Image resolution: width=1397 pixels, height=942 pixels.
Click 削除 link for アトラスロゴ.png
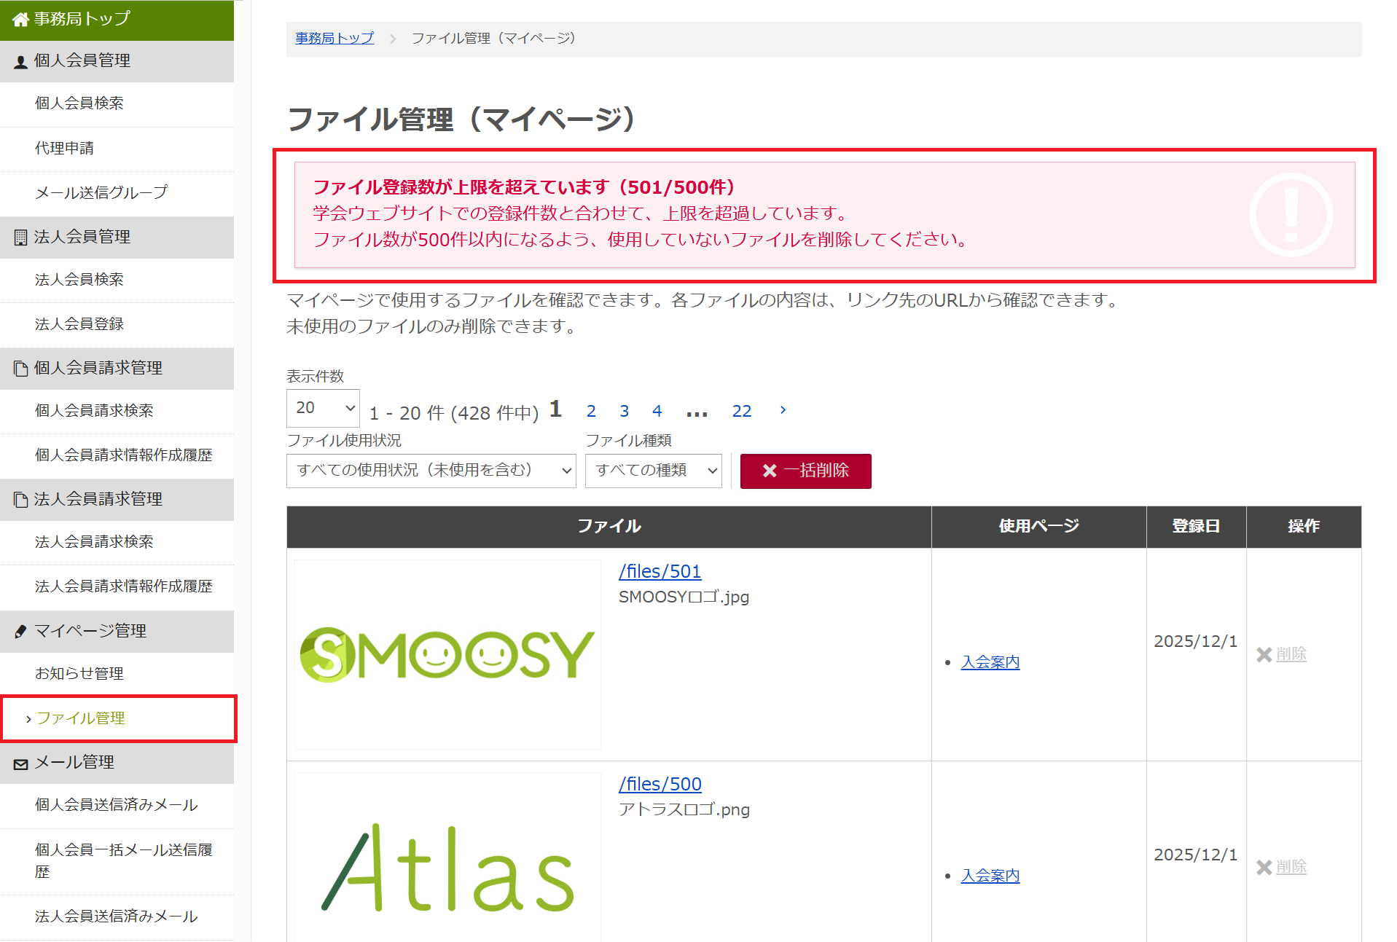1291,867
